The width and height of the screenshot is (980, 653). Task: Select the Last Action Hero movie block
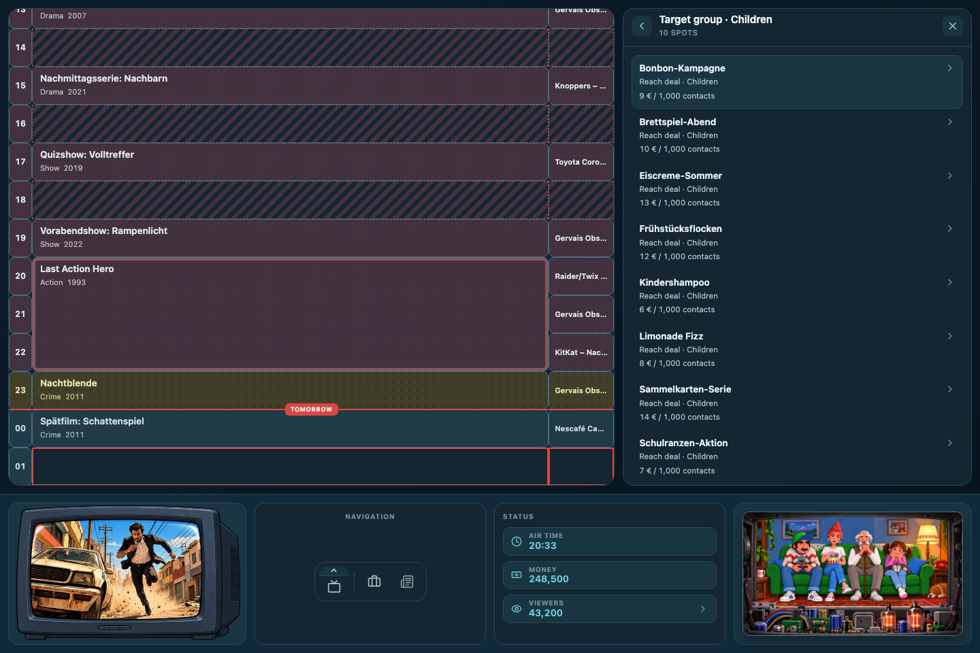click(291, 314)
